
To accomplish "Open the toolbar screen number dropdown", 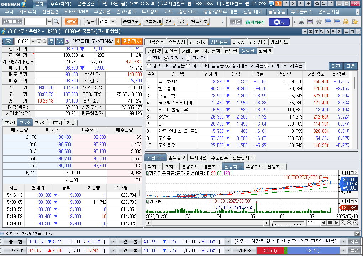I will click(x=49, y=22).
